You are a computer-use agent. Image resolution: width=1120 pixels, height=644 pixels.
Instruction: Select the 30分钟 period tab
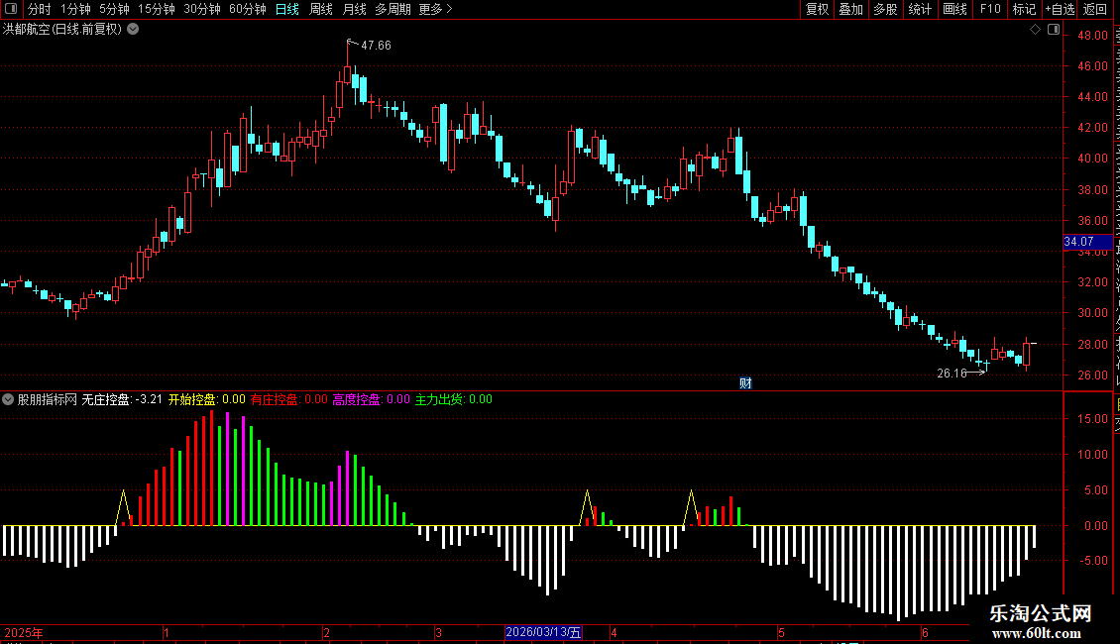[202, 9]
